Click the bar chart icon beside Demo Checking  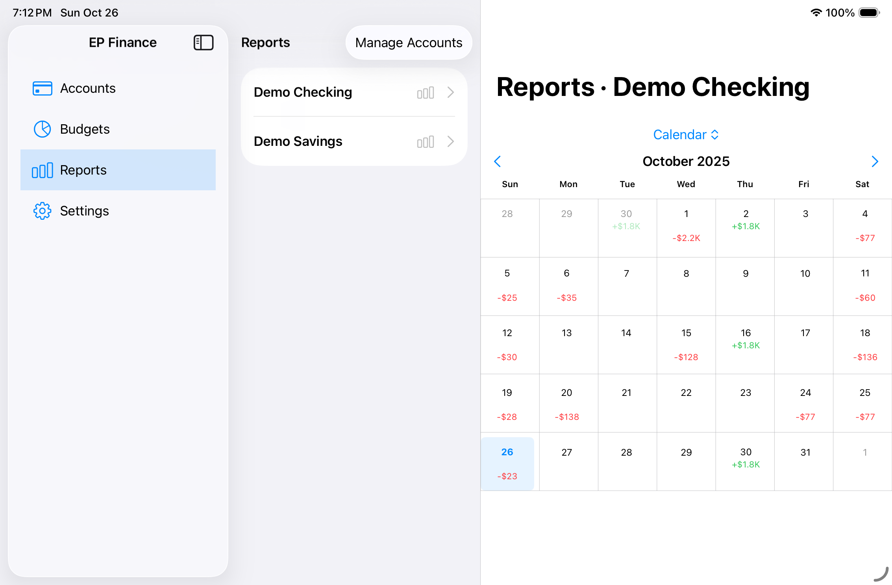coord(425,93)
